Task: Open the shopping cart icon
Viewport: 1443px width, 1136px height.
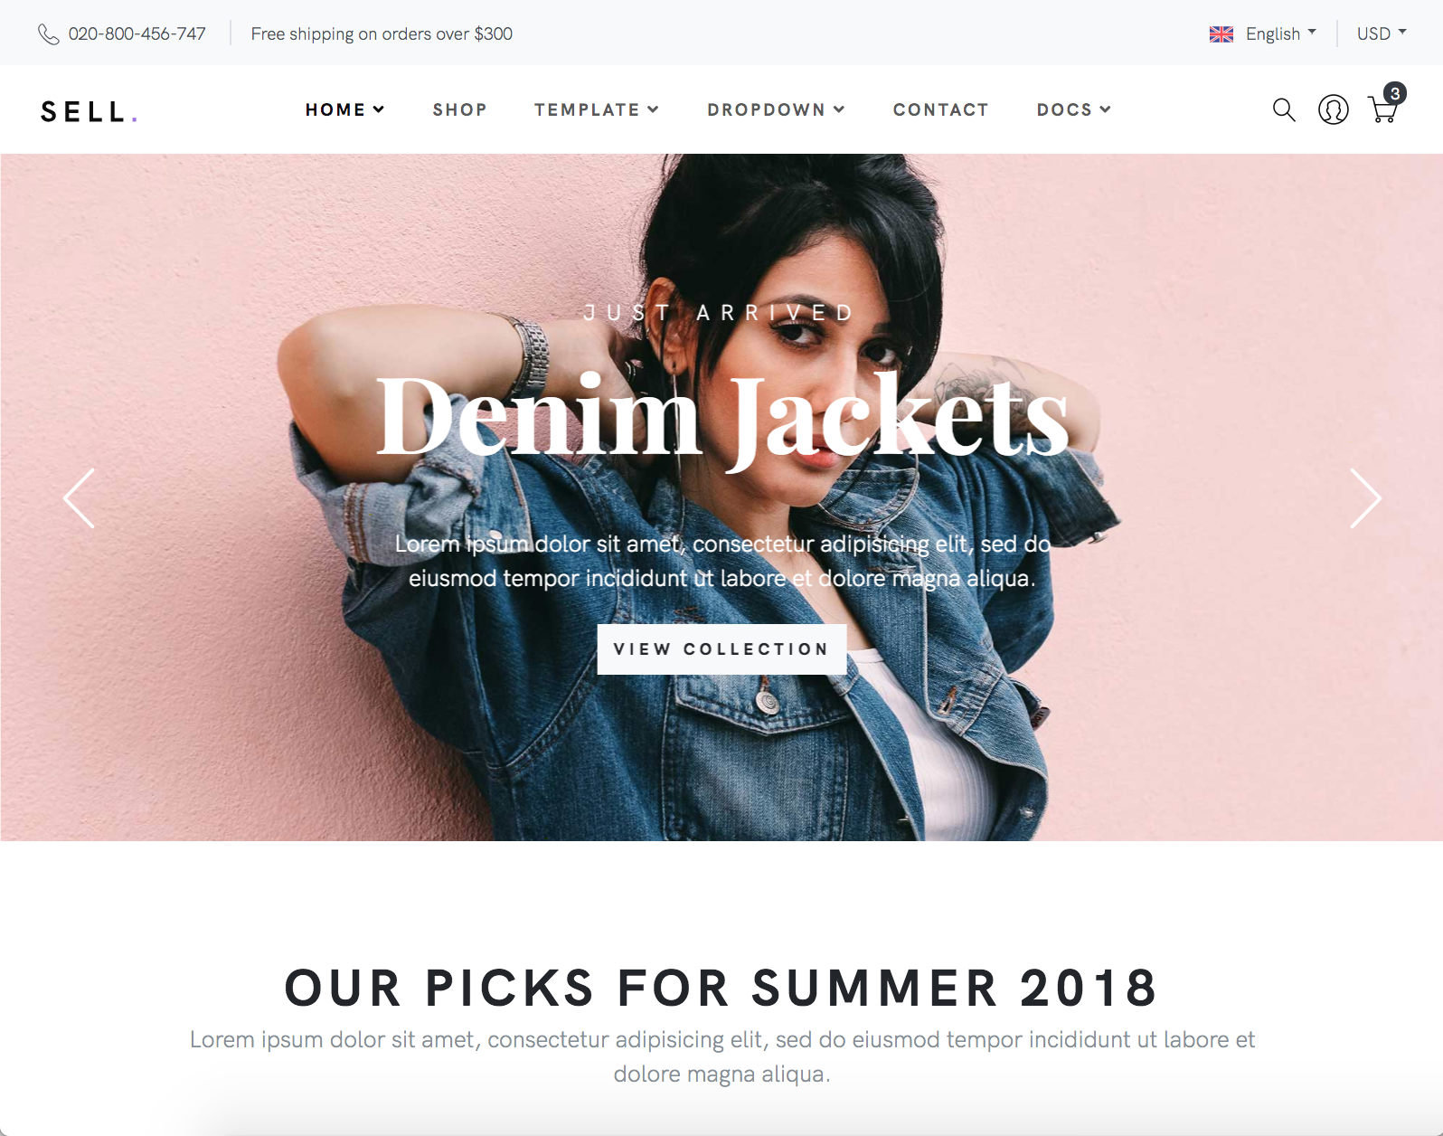Action: [1382, 110]
